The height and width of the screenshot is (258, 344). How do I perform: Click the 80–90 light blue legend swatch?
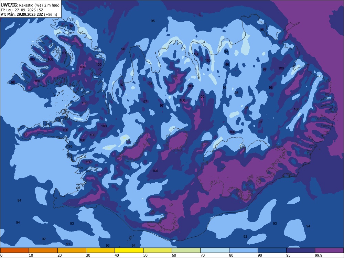(x=244, y=250)
